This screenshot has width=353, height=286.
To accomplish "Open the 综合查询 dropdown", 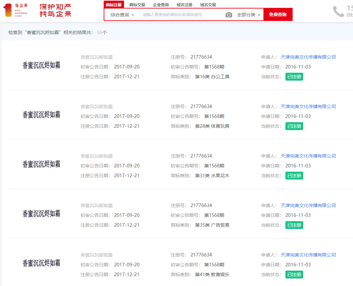I will [x=122, y=15].
